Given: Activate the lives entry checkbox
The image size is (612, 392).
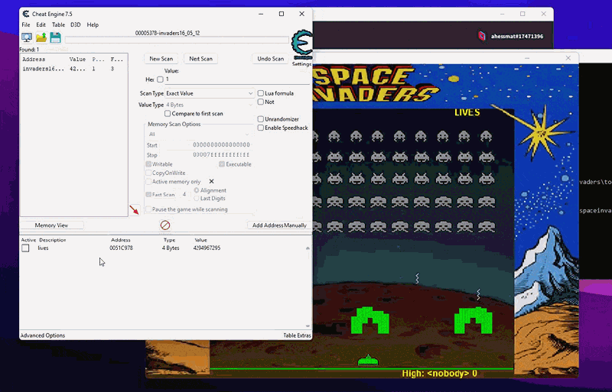Looking at the screenshot, I should tap(25, 248).
